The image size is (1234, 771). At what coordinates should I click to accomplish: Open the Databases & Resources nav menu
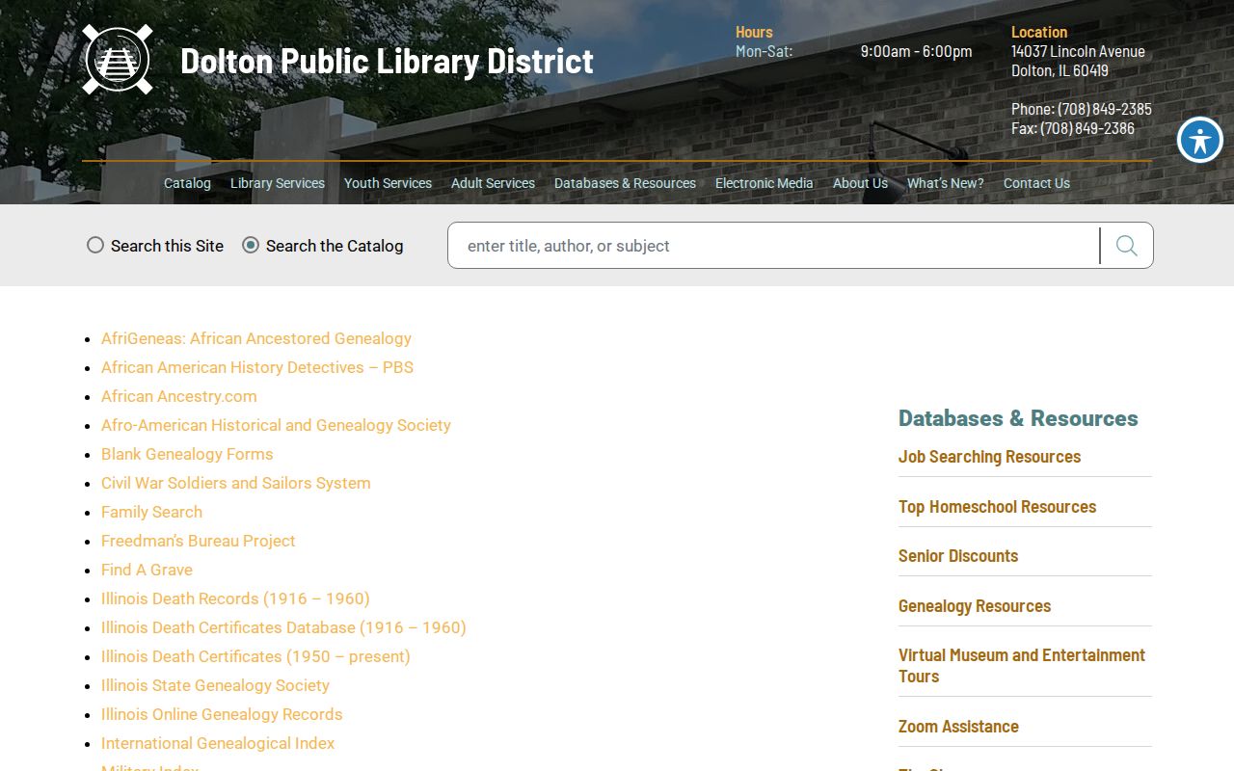(625, 183)
